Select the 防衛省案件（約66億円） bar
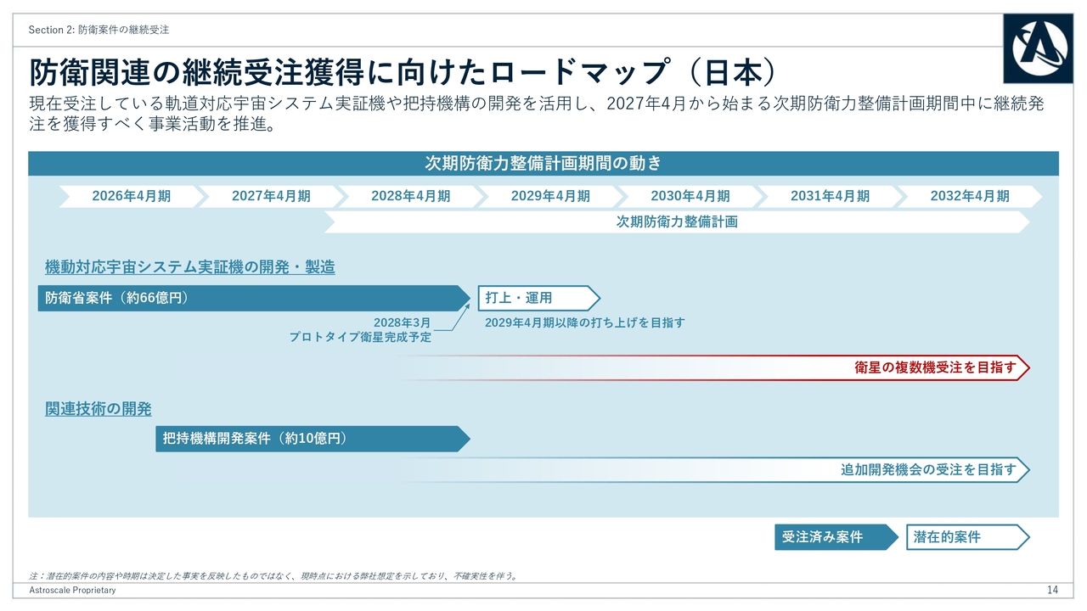 coord(252,298)
